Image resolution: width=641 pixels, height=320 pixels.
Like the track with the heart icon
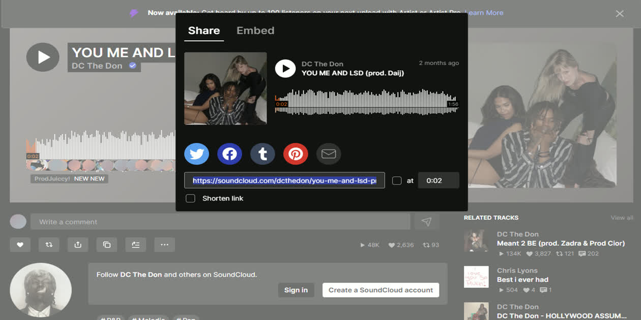[x=20, y=244]
